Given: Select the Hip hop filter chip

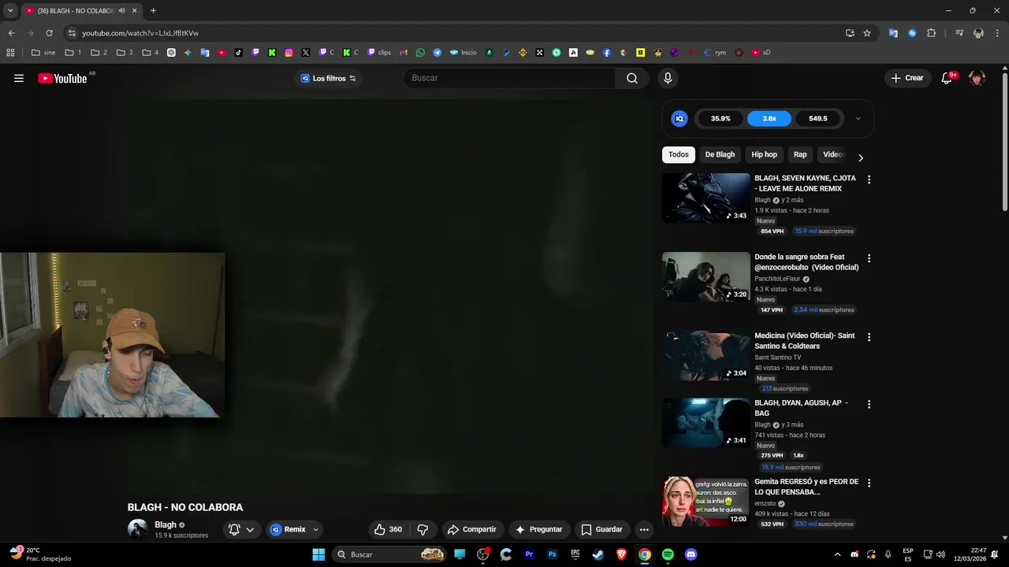Looking at the screenshot, I should (x=764, y=154).
